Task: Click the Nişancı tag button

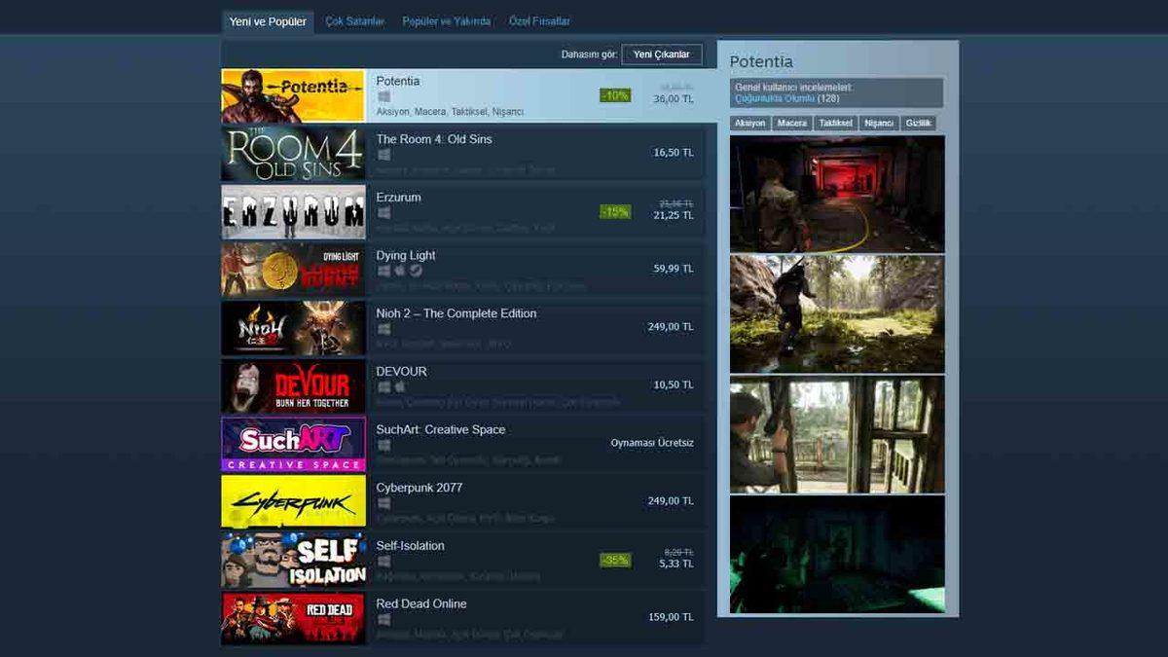Action: click(877, 123)
